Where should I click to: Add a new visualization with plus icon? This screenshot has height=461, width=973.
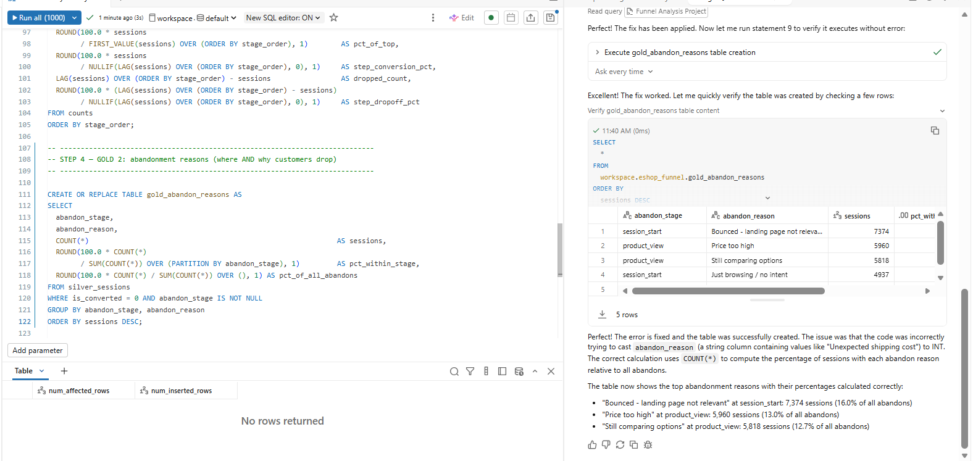coord(64,371)
